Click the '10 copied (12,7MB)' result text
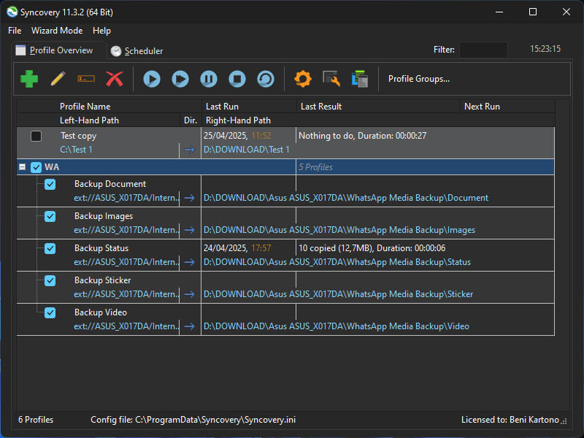584x438 pixels. point(337,248)
